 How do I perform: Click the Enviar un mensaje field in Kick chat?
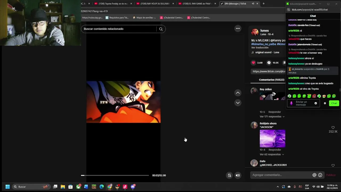click(303, 103)
